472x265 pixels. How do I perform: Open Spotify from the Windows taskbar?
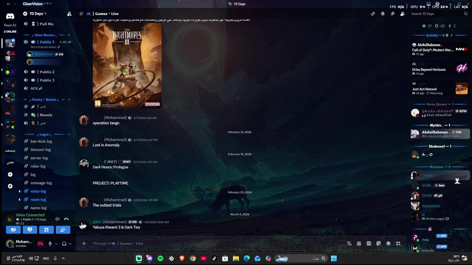pos(160,258)
